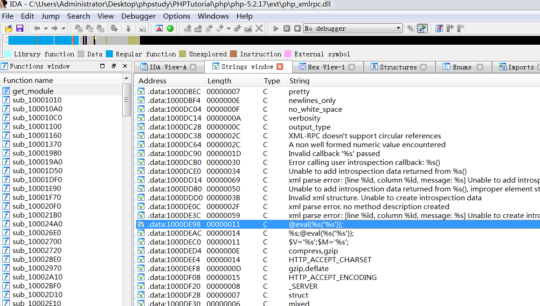Select the '$V='%s';$M='%s';' string row

338,242
